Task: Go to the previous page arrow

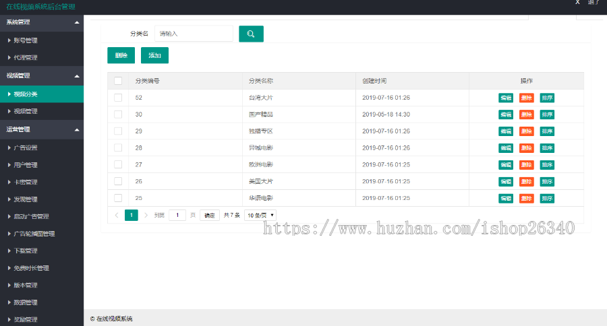Action: click(x=117, y=215)
